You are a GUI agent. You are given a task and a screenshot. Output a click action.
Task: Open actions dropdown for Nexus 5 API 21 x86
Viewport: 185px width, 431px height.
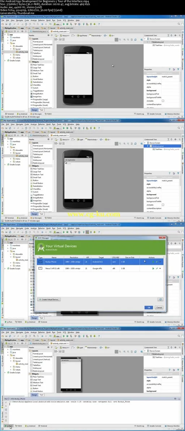(x=160, y=268)
